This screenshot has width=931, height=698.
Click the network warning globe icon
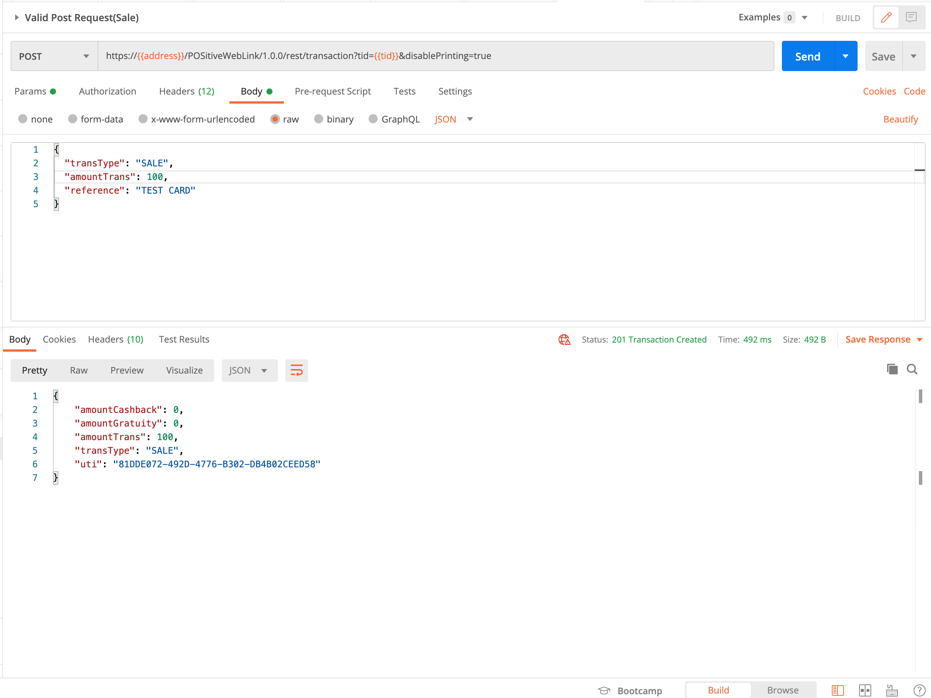coord(564,339)
